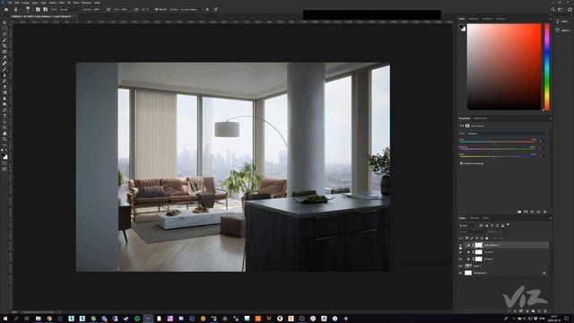This screenshot has height=323, width=574.
Task: Open the Tone dropdown in Properties
Action: tap(508, 134)
